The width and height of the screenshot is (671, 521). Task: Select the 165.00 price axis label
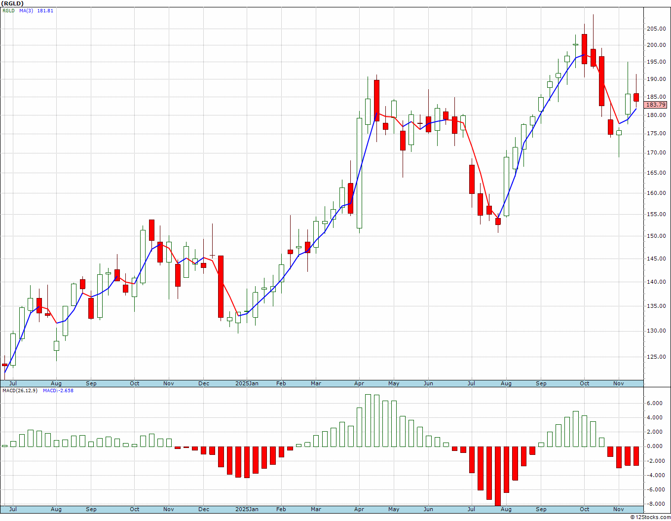coord(656,173)
